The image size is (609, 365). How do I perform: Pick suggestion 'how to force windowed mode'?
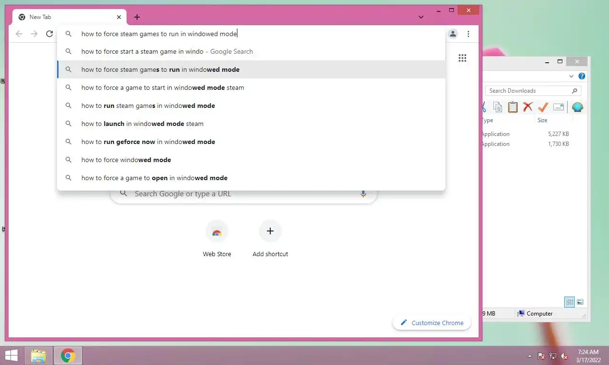[x=251, y=160]
